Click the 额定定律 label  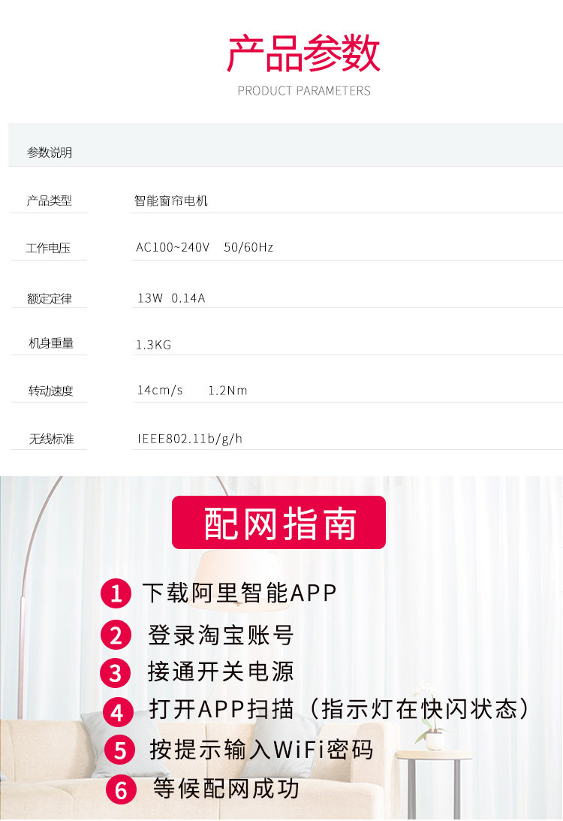tap(50, 298)
